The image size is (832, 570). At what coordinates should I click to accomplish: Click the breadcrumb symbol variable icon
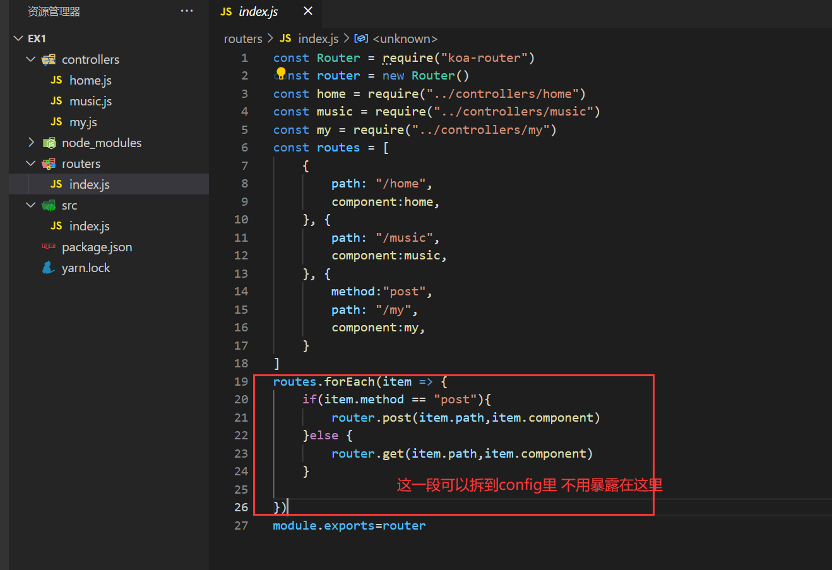coord(361,39)
